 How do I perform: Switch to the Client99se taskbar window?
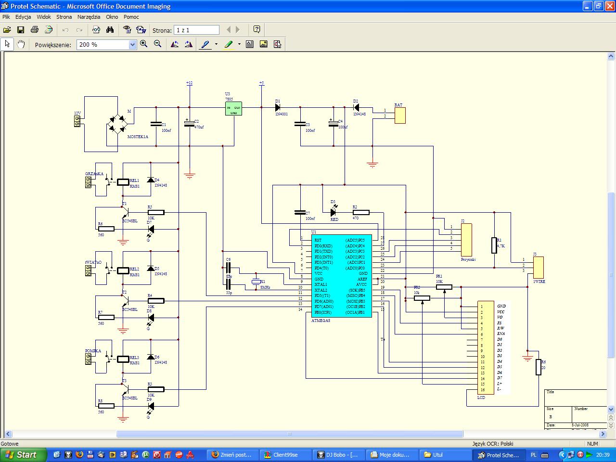coord(285,455)
